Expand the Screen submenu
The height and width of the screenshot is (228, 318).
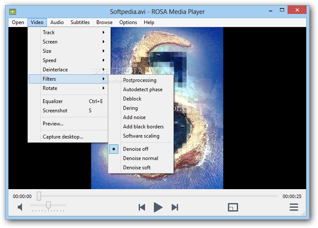(x=68, y=42)
